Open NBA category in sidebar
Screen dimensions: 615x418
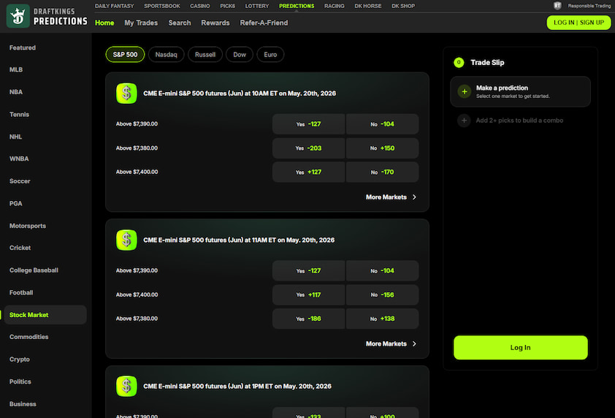click(15, 92)
